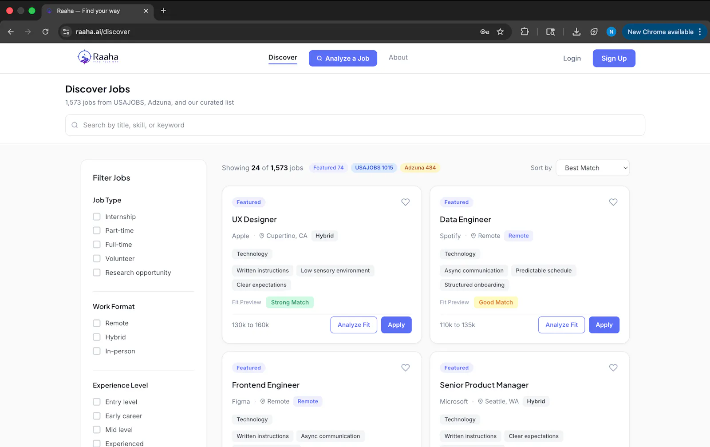Check the Part-time filter
This screenshot has width=710, height=447.
pos(96,230)
